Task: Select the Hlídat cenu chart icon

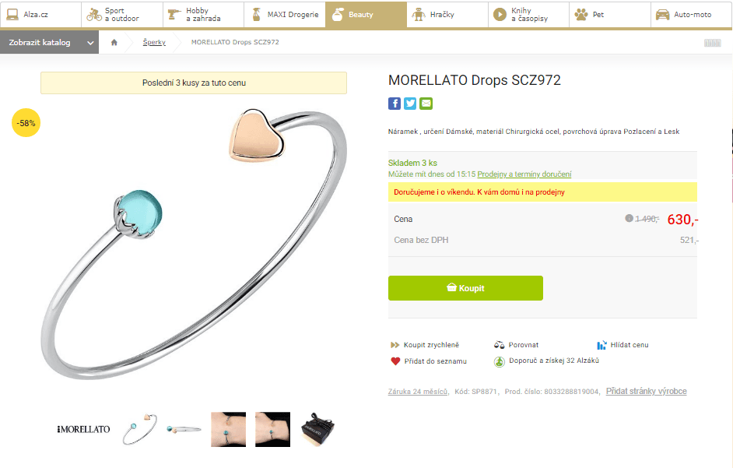Action: (x=600, y=344)
